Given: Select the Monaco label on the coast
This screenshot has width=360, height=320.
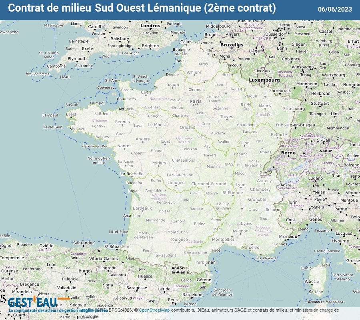Looking at the screenshot, I should click(288, 236).
